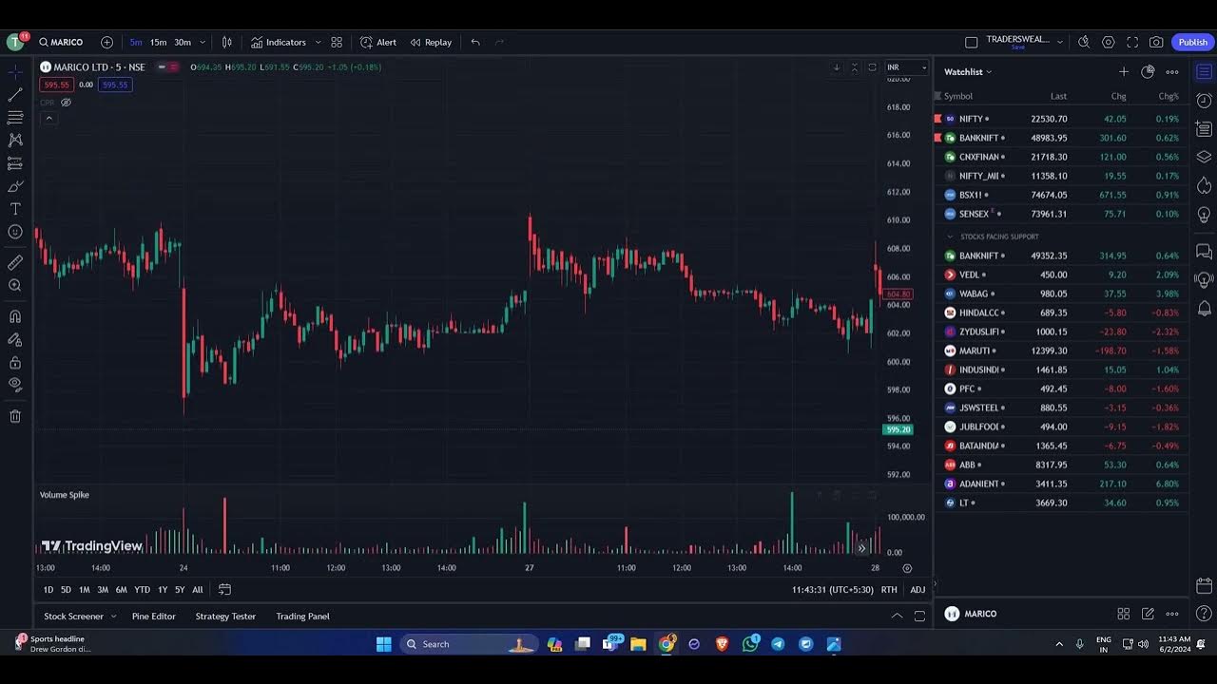Select the brush drawing tool
This screenshot has height=684, width=1217.
pyautogui.click(x=15, y=186)
